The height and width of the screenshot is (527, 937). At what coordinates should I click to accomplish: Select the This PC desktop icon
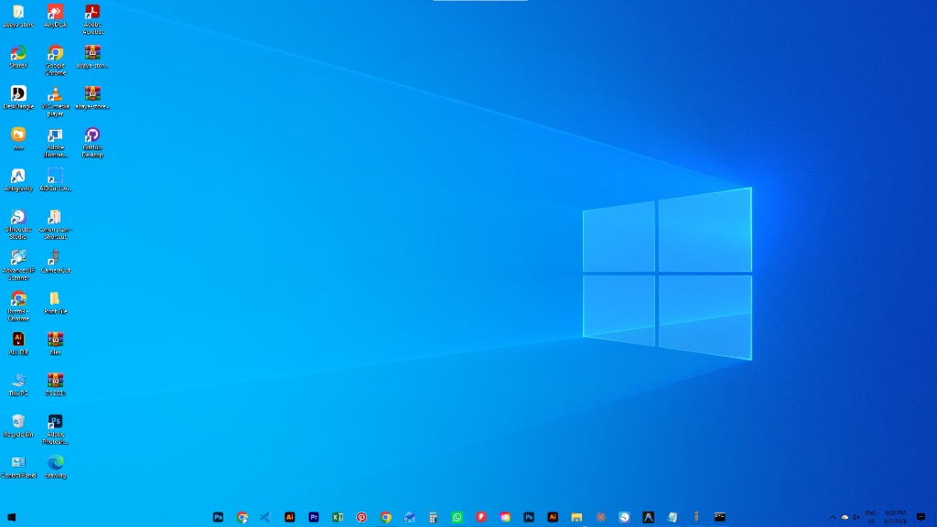[18, 385]
